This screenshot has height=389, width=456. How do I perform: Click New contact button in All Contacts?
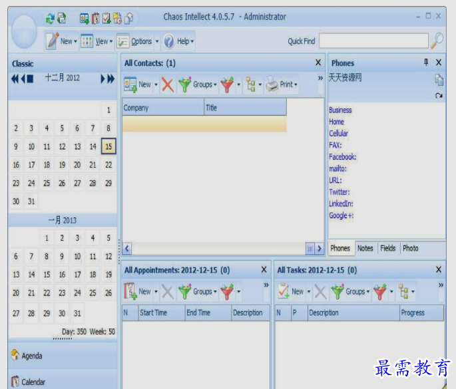137,84
